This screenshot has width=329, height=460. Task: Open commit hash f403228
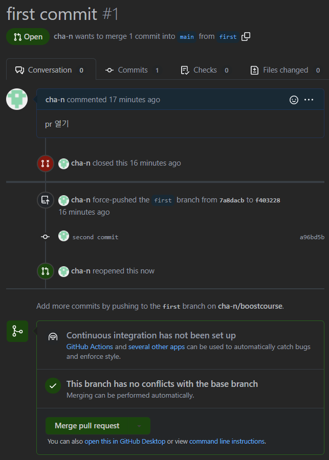(268, 200)
